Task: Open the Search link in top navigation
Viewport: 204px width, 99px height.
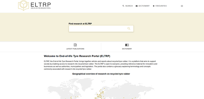Action: 127,6
